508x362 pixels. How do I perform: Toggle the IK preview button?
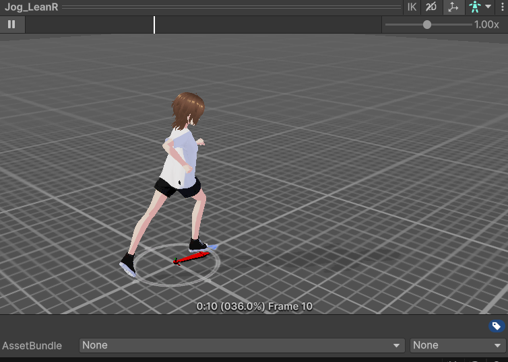[412, 7]
